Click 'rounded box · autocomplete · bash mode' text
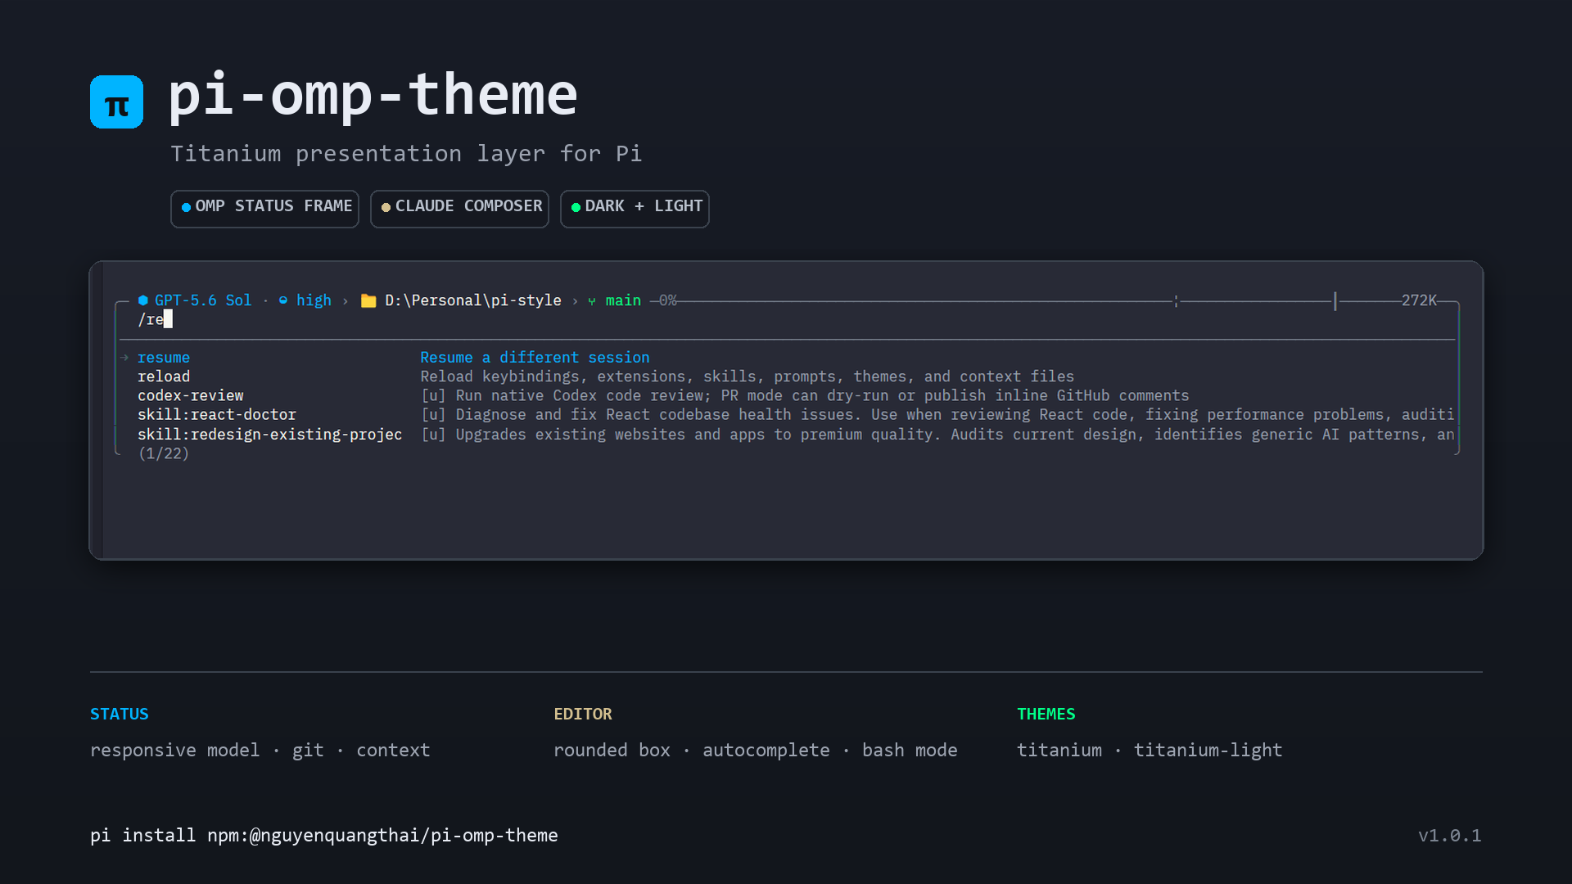 756,751
